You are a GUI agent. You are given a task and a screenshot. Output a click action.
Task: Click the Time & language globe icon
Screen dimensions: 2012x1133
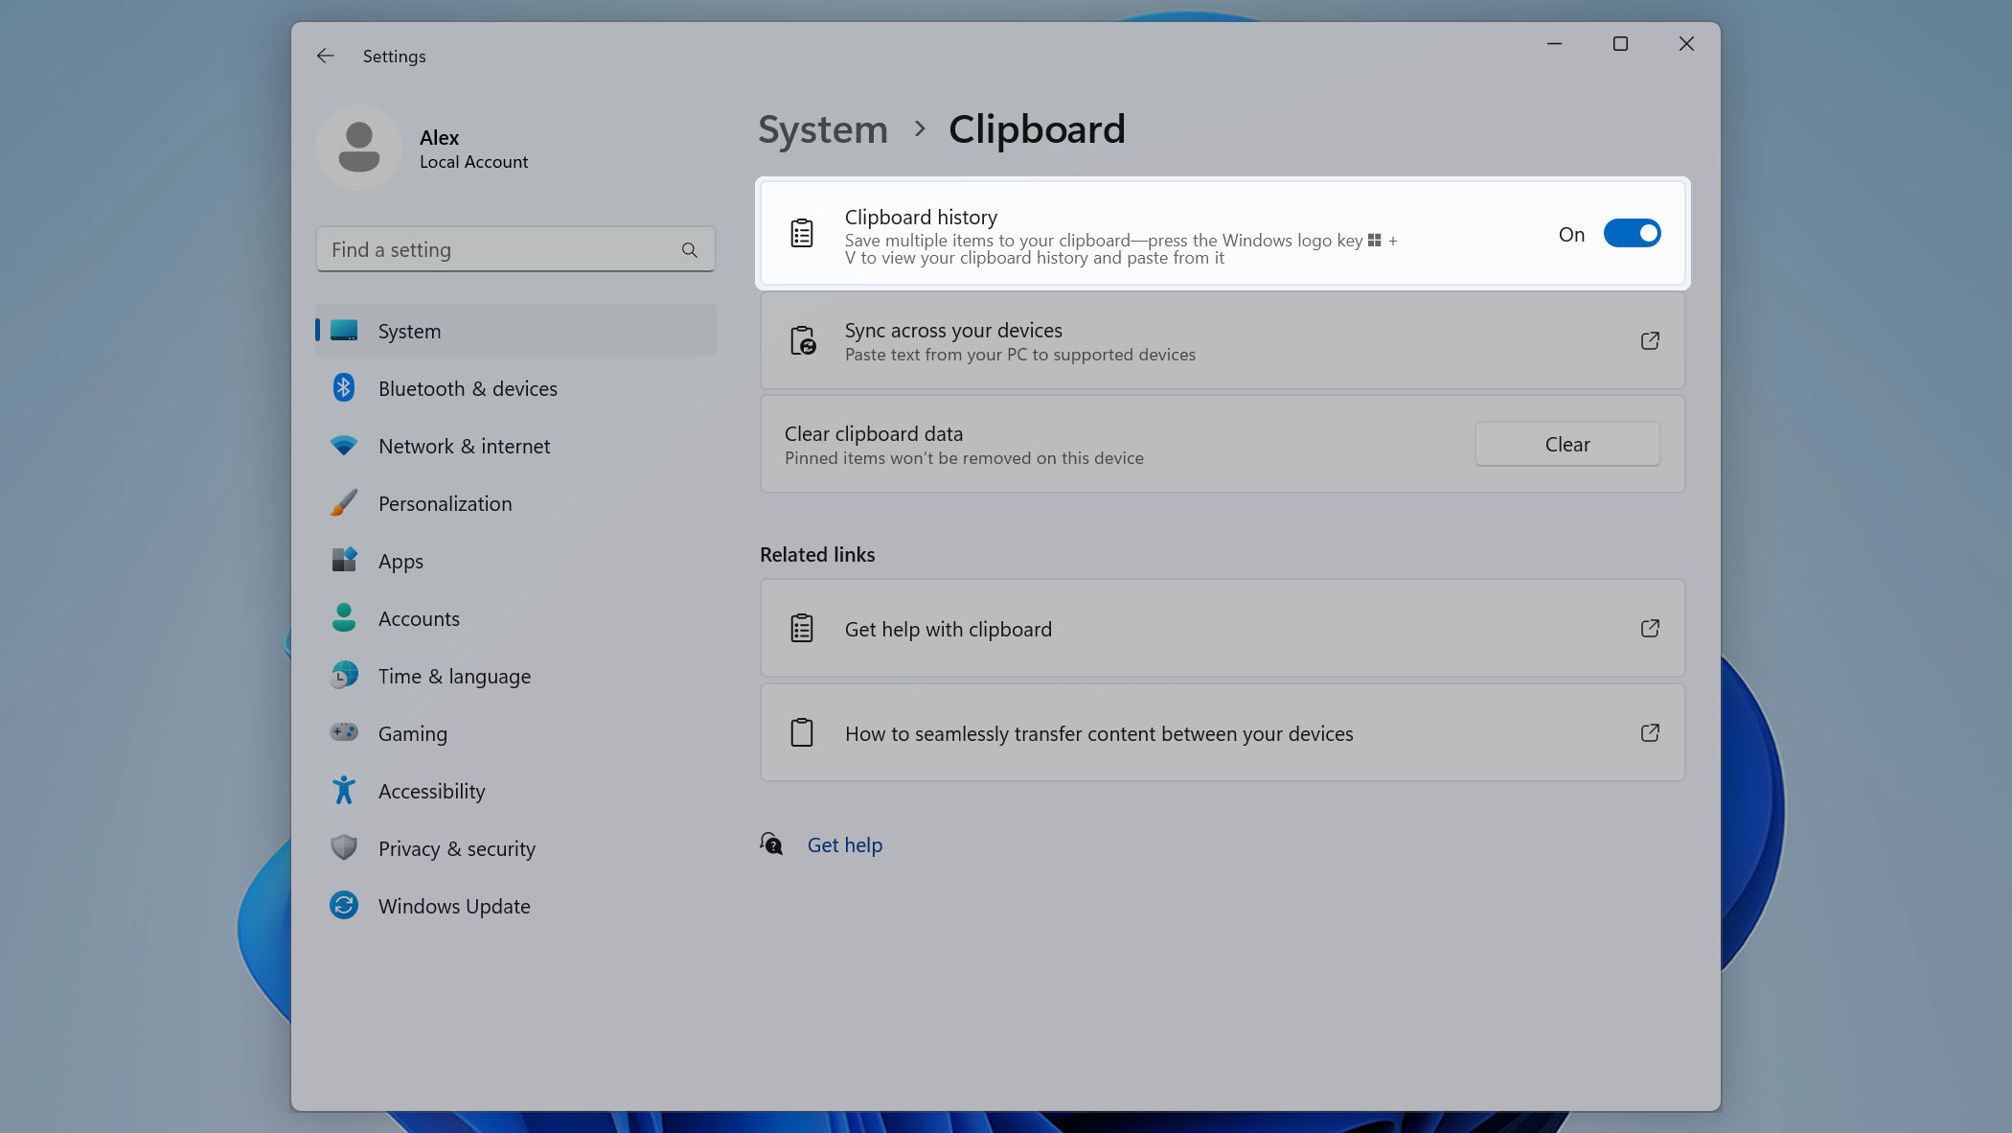click(x=344, y=676)
